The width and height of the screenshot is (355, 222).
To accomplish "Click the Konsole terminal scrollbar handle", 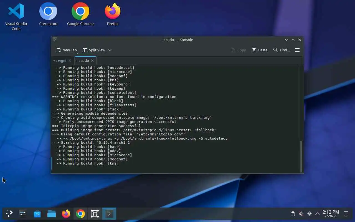I will (x=301, y=156).
